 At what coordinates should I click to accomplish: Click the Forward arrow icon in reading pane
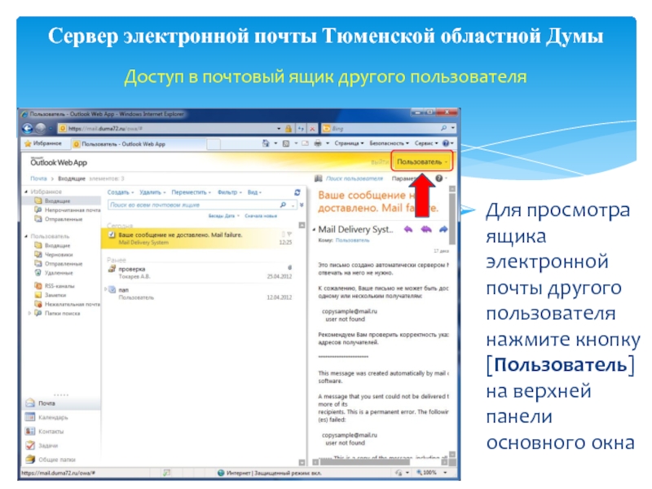point(443,229)
